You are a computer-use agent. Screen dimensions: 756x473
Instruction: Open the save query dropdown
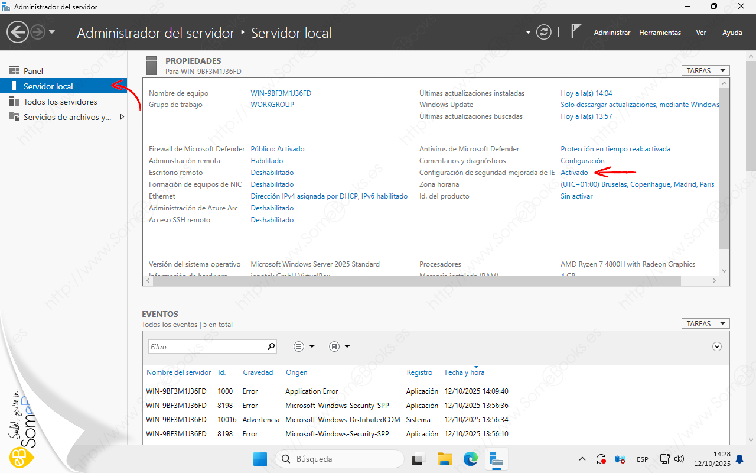(340, 346)
